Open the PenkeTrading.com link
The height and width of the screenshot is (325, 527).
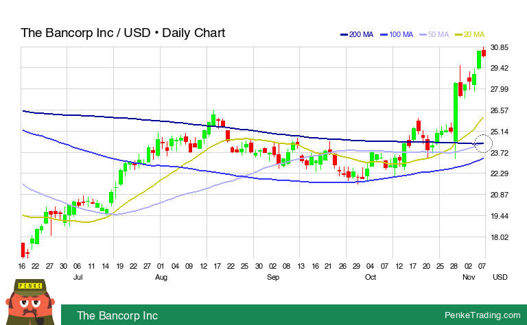point(482,315)
